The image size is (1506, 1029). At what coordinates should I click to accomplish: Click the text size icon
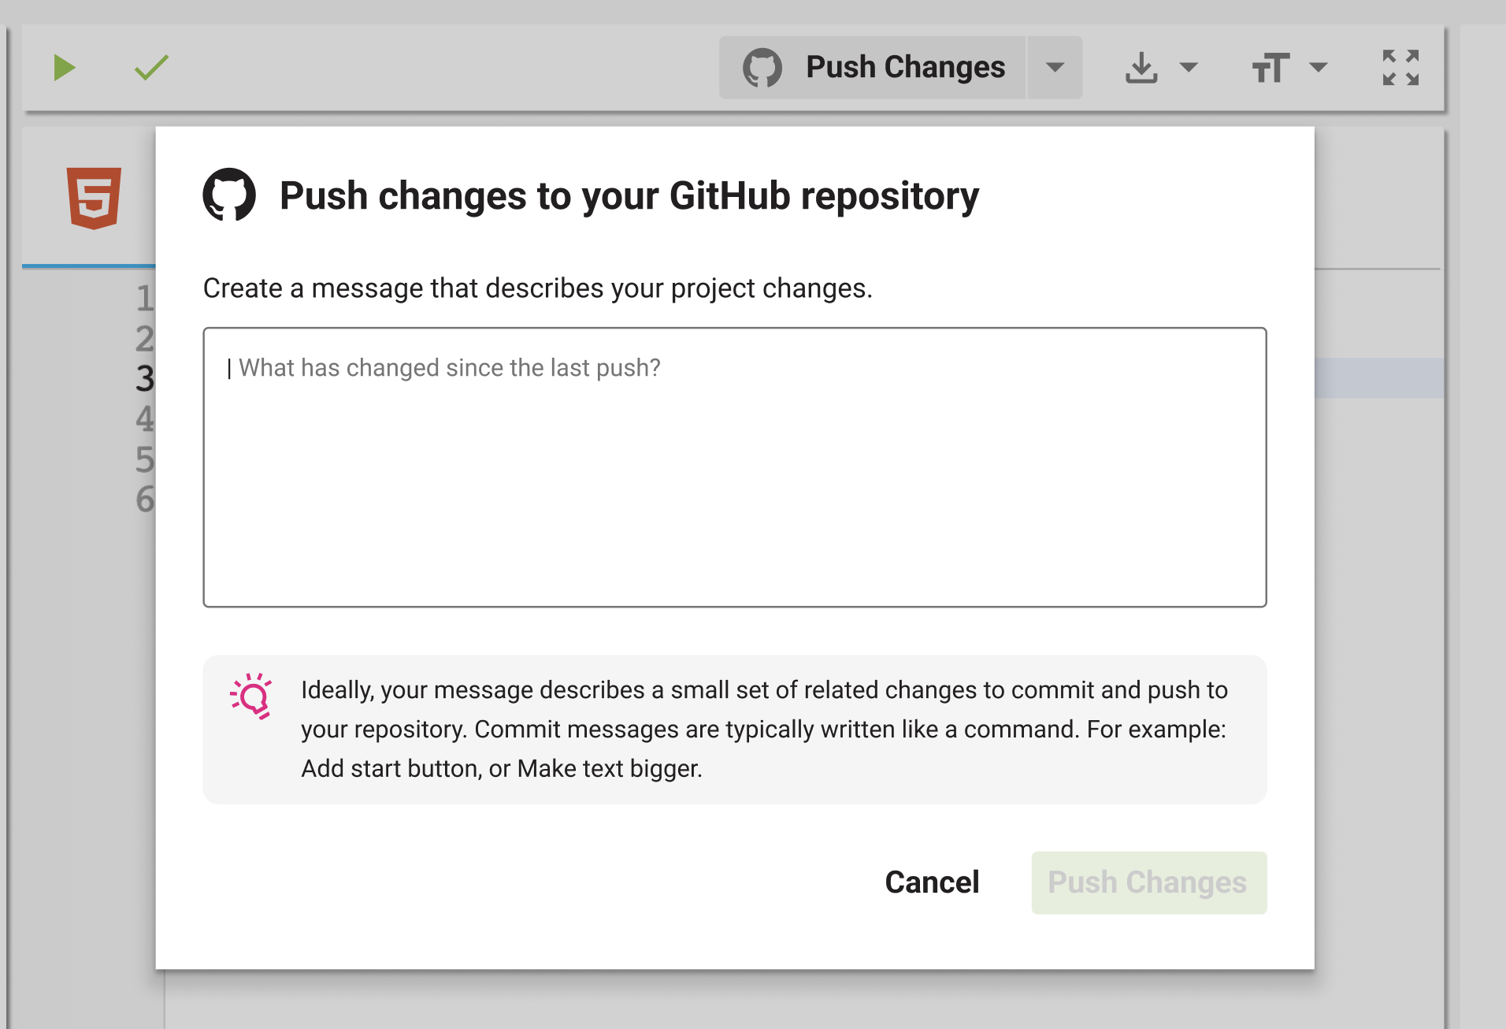(1270, 68)
